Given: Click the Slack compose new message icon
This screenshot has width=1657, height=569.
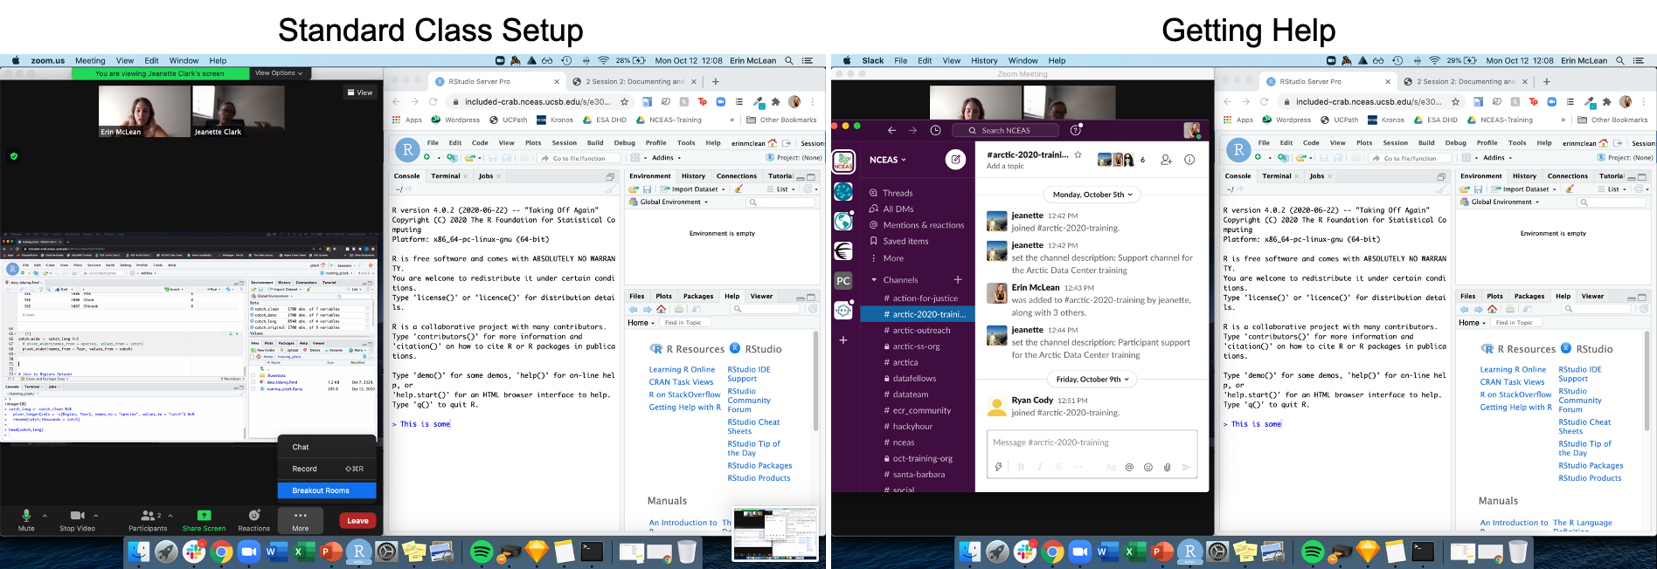Looking at the screenshot, I should tap(955, 160).
